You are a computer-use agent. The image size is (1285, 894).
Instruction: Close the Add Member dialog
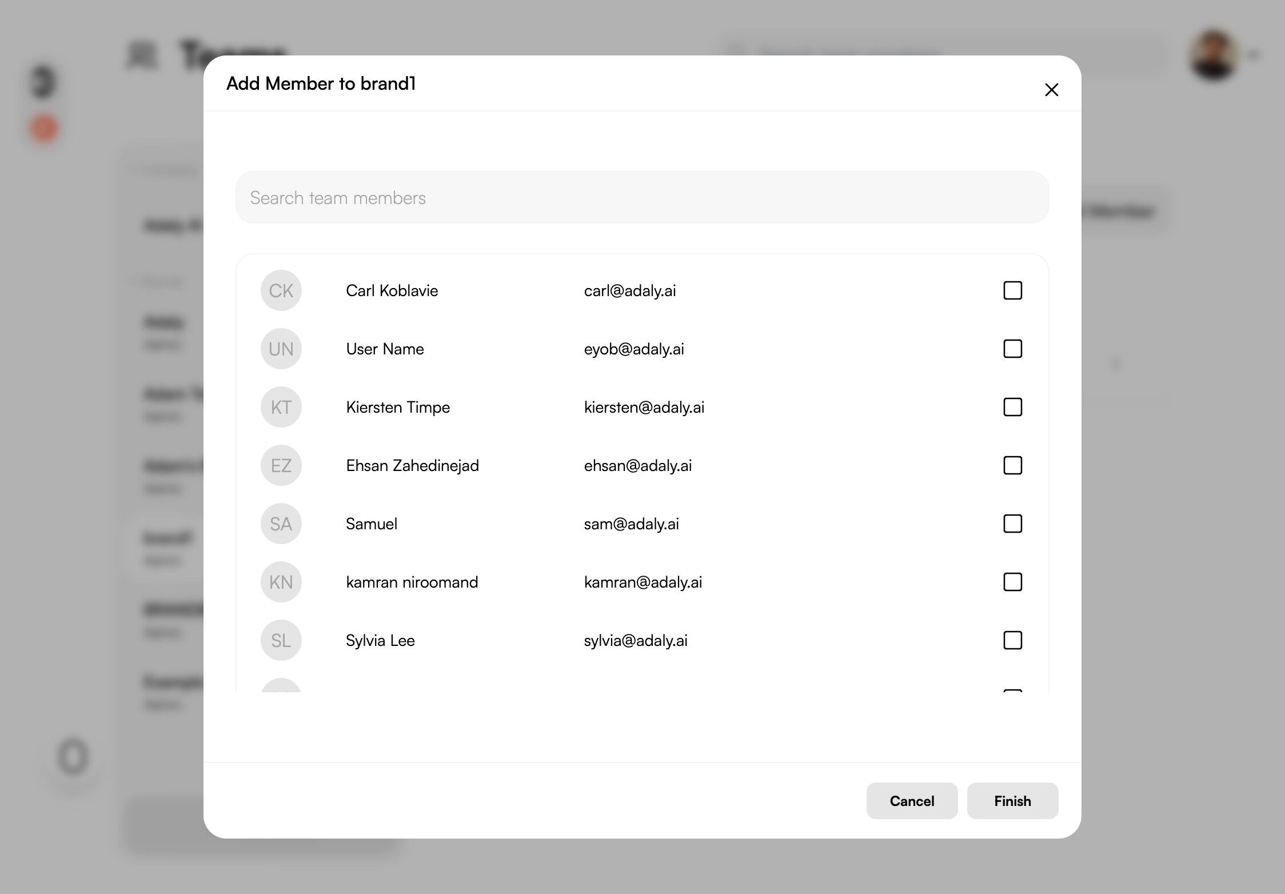pos(1051,90)
